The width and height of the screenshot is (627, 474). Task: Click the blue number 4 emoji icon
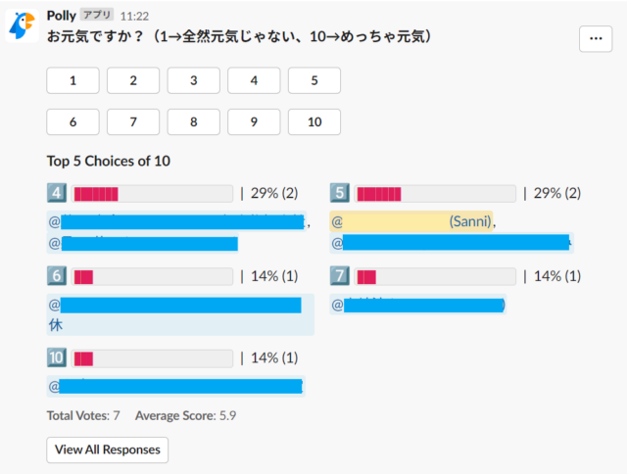tap(56, 193)
